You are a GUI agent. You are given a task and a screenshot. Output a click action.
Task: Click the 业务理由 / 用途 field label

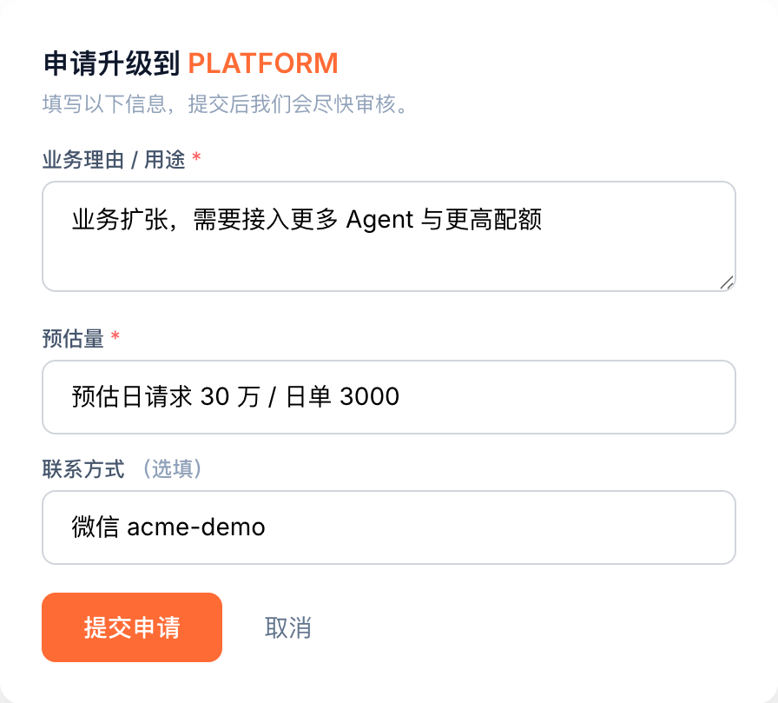(114, 160)
